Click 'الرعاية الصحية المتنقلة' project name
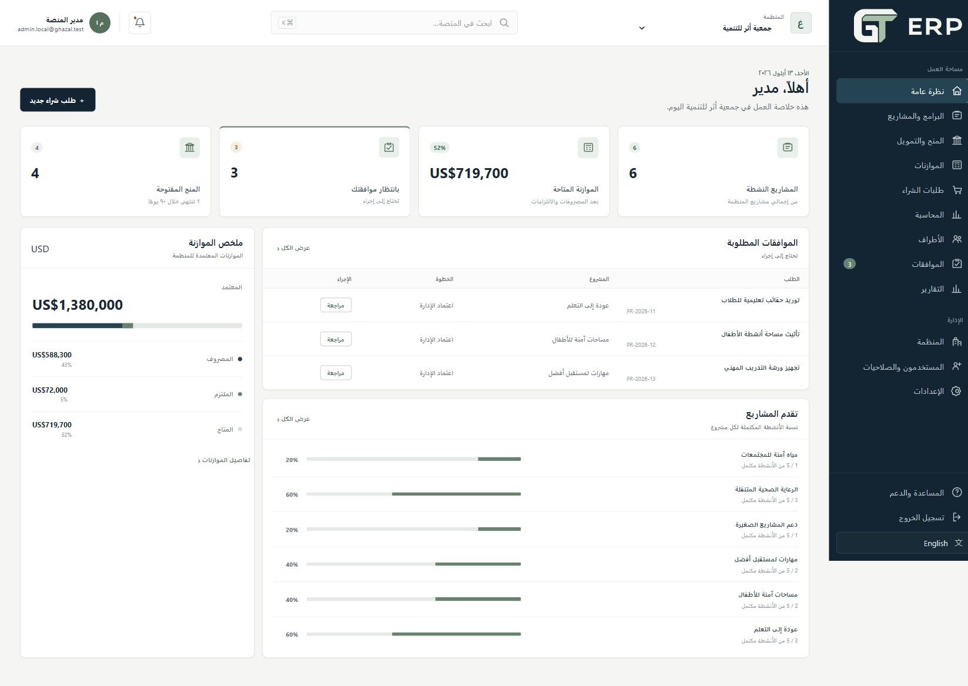968x686 pixels. pos(766,489)
